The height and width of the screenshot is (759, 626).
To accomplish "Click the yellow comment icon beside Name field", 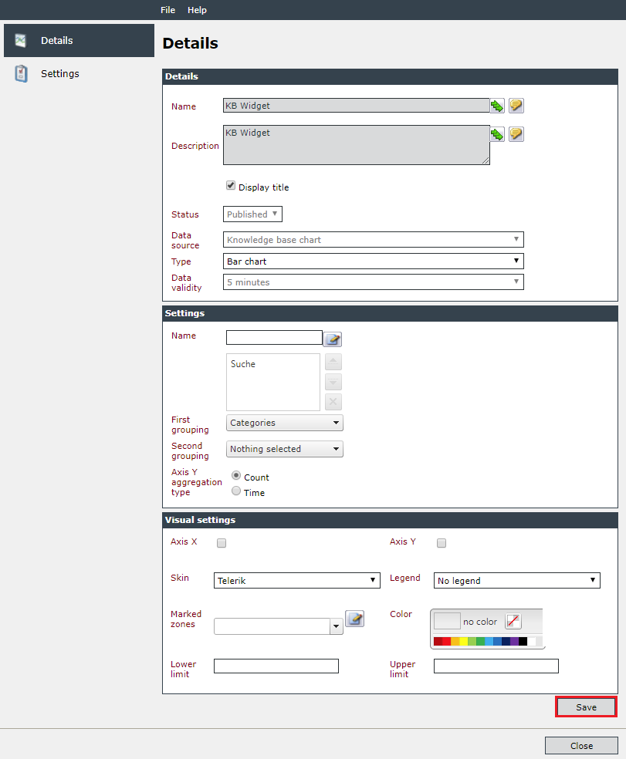I will point(516,106).
